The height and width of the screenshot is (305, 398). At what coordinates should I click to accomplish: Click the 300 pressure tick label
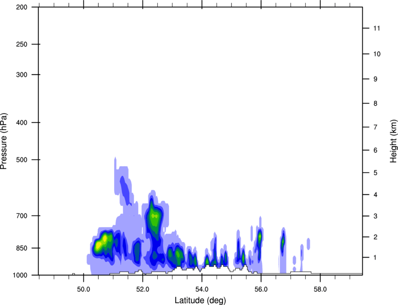point(22,75)
